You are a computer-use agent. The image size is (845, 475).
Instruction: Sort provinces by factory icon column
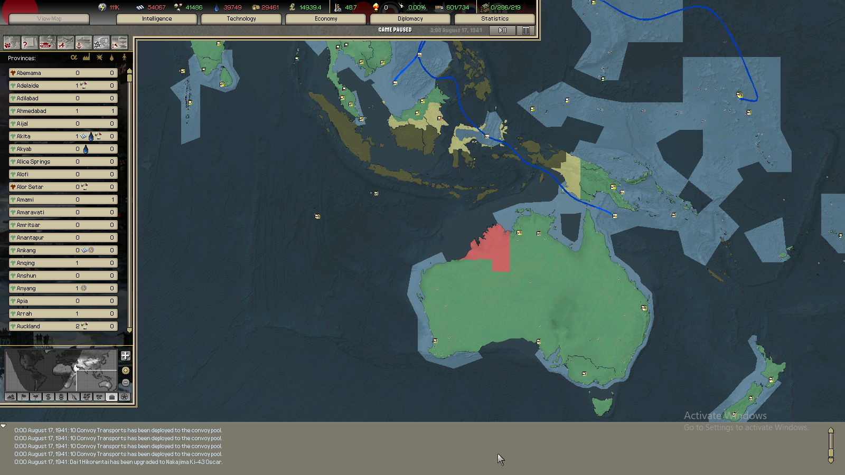[x=87, y=58]
